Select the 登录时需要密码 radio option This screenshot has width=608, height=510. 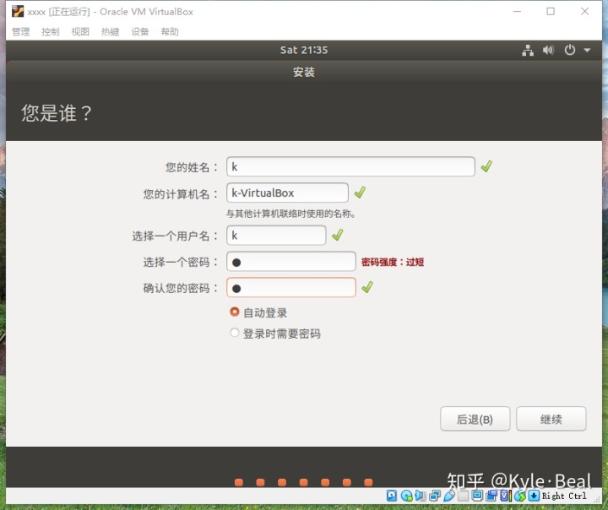point(235,333)
